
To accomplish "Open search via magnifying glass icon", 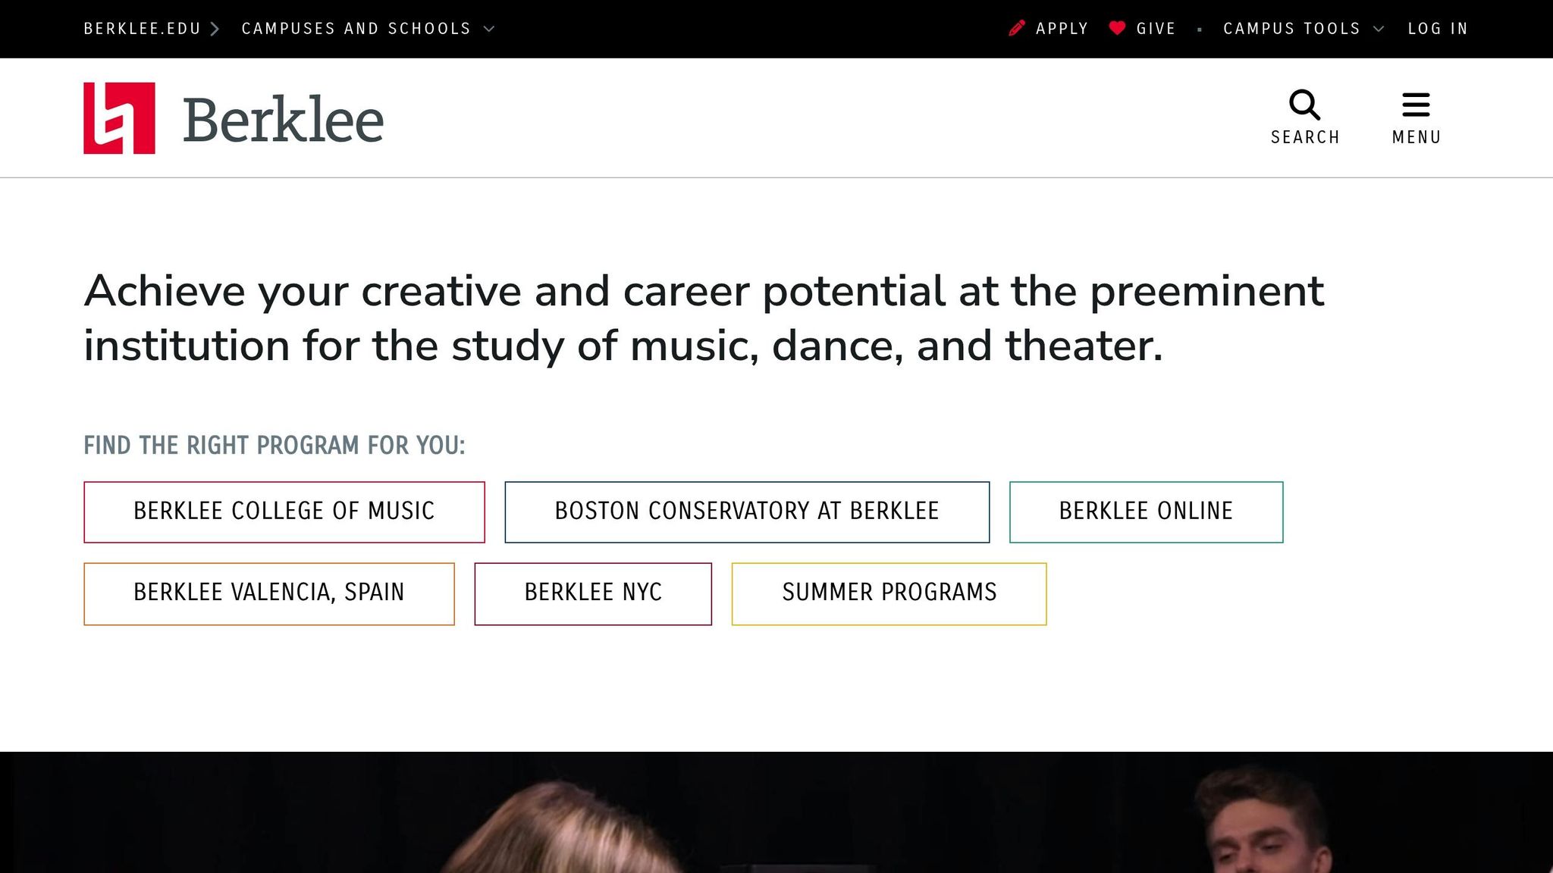I will pyautogui.click(x=1304, y=105).
